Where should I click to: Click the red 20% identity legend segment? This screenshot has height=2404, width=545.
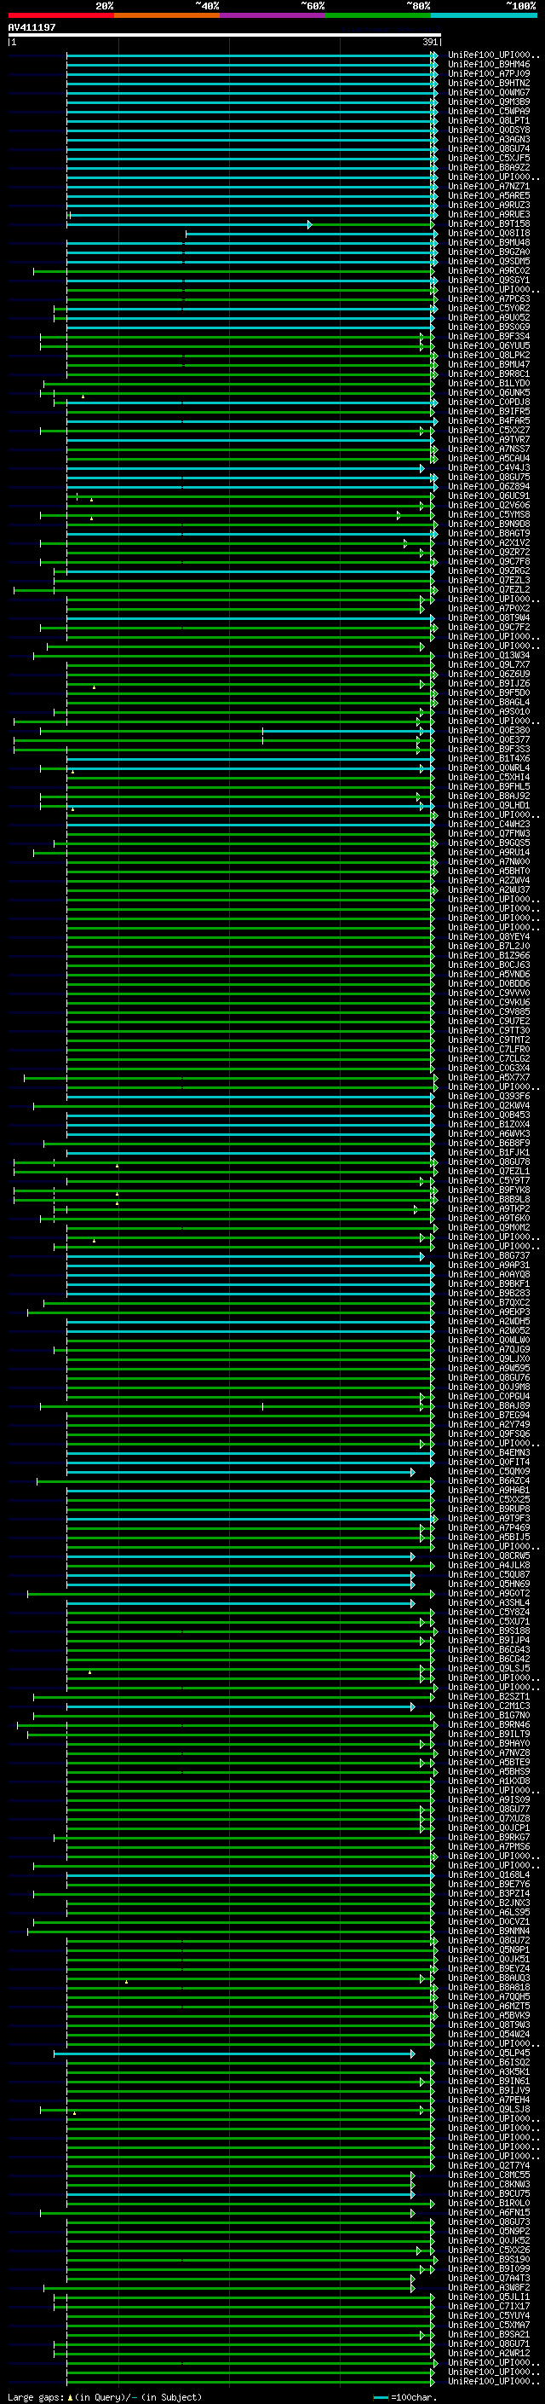[x=60, y=15]
